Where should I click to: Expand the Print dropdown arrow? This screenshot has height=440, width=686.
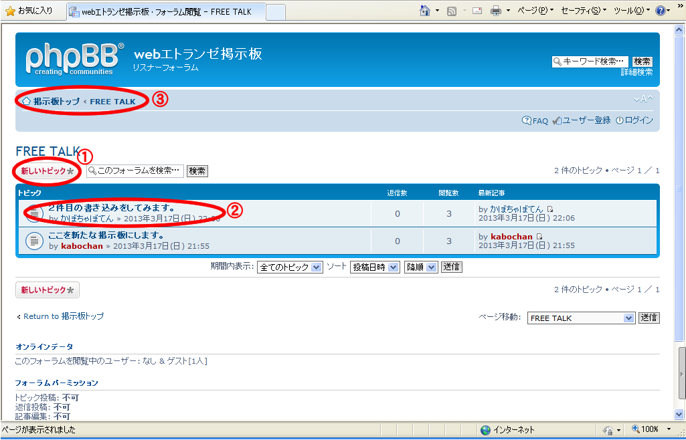click(x=508, y=11)
